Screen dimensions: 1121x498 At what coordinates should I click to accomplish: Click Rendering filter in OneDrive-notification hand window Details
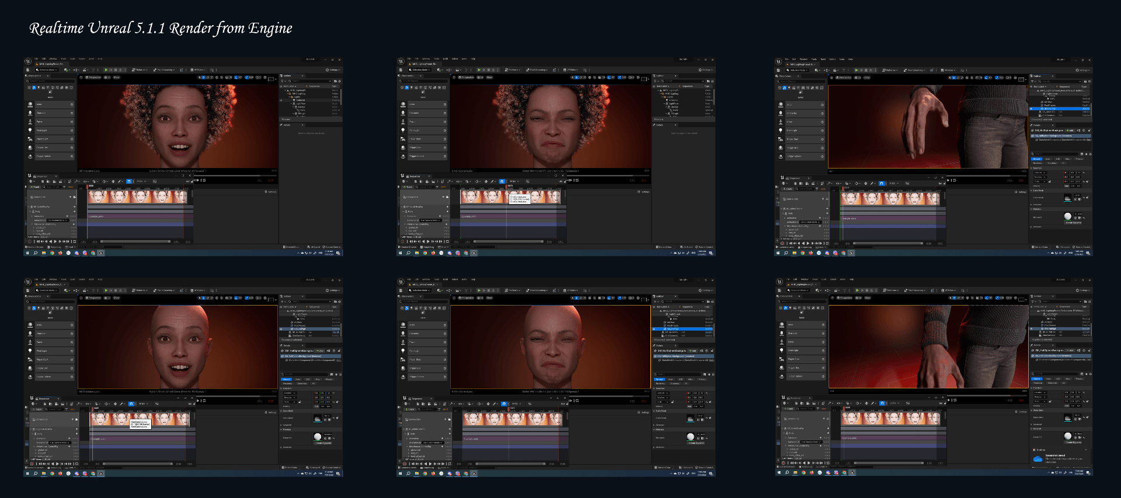coord(1038,383)
